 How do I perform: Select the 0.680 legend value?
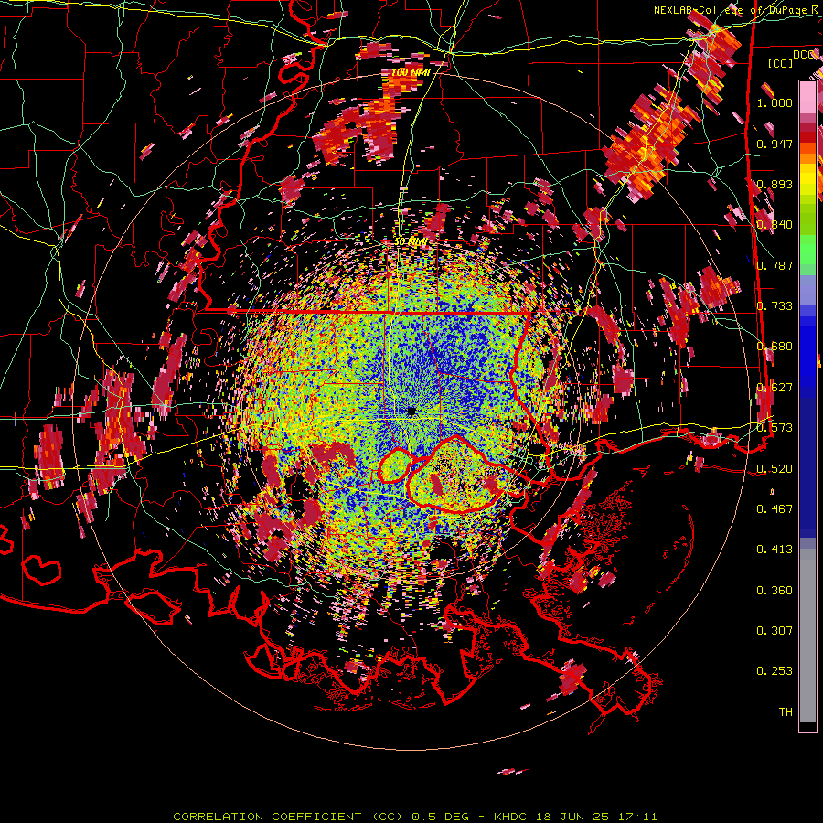coord(775,347)
